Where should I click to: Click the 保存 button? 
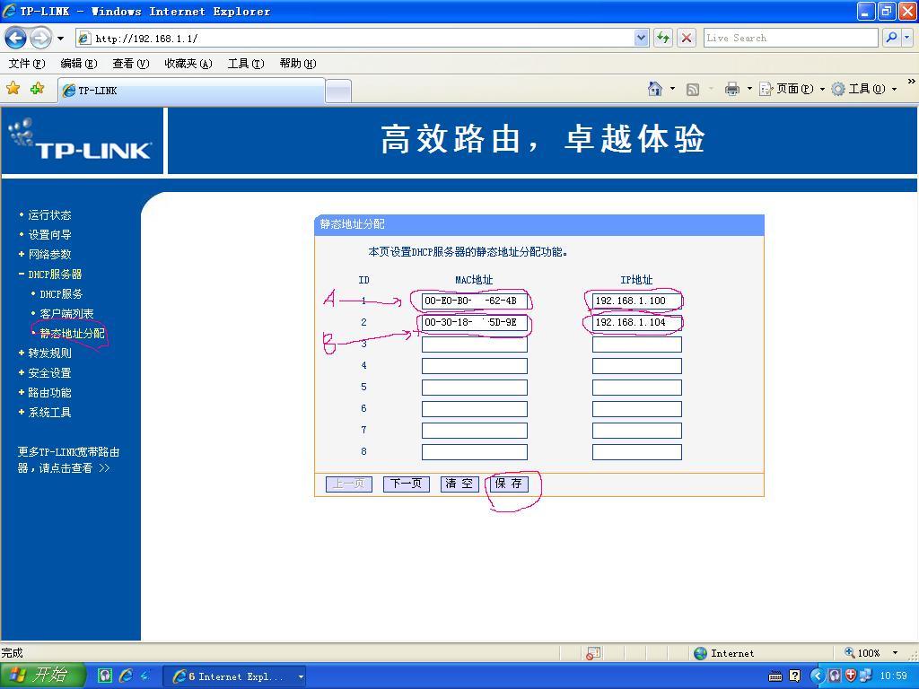point(509,484)
